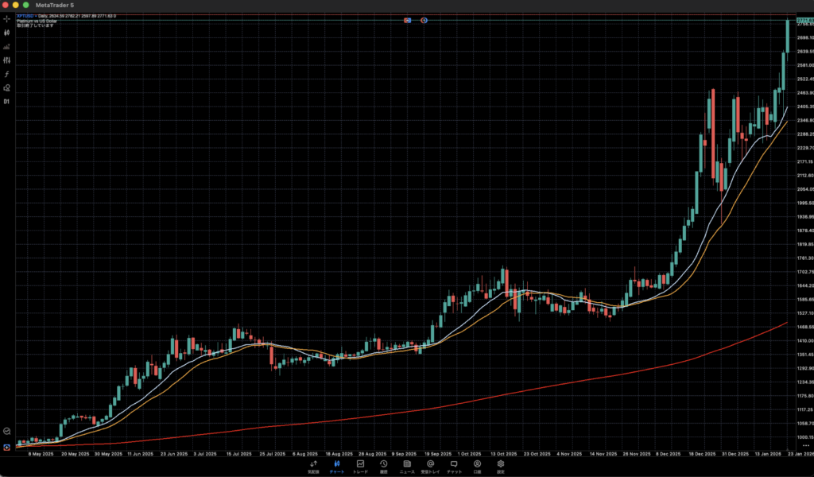814x477 pixels.
Task: Click the three dots below price scale
Action: click(806, 446)
